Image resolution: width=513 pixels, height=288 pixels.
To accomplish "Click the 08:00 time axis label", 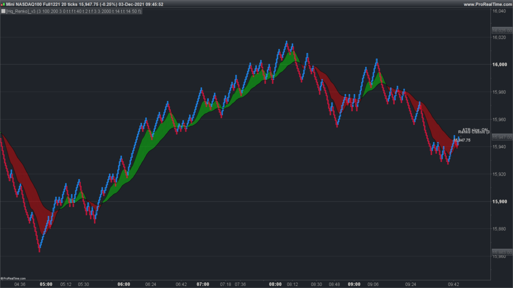I will click(275, 284).
